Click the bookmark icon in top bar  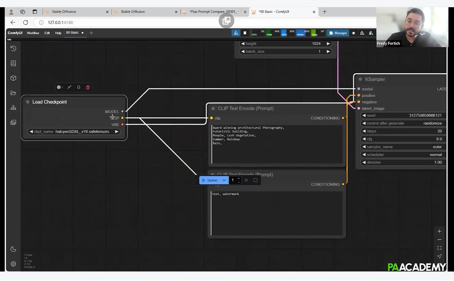[245, 33]
